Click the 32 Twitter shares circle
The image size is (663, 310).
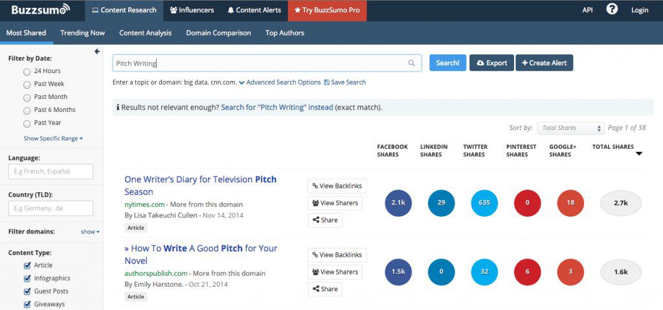tap(484, 272)
